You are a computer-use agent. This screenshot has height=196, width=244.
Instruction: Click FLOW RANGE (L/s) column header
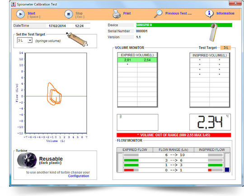click(x=174, y=150)
